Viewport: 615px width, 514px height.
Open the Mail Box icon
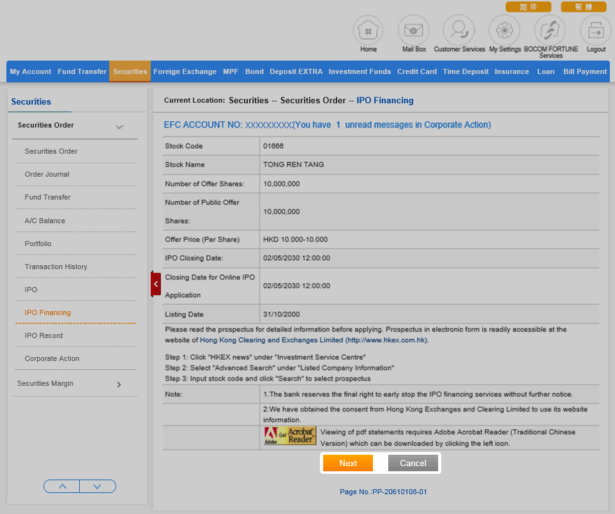coord(414,30)
